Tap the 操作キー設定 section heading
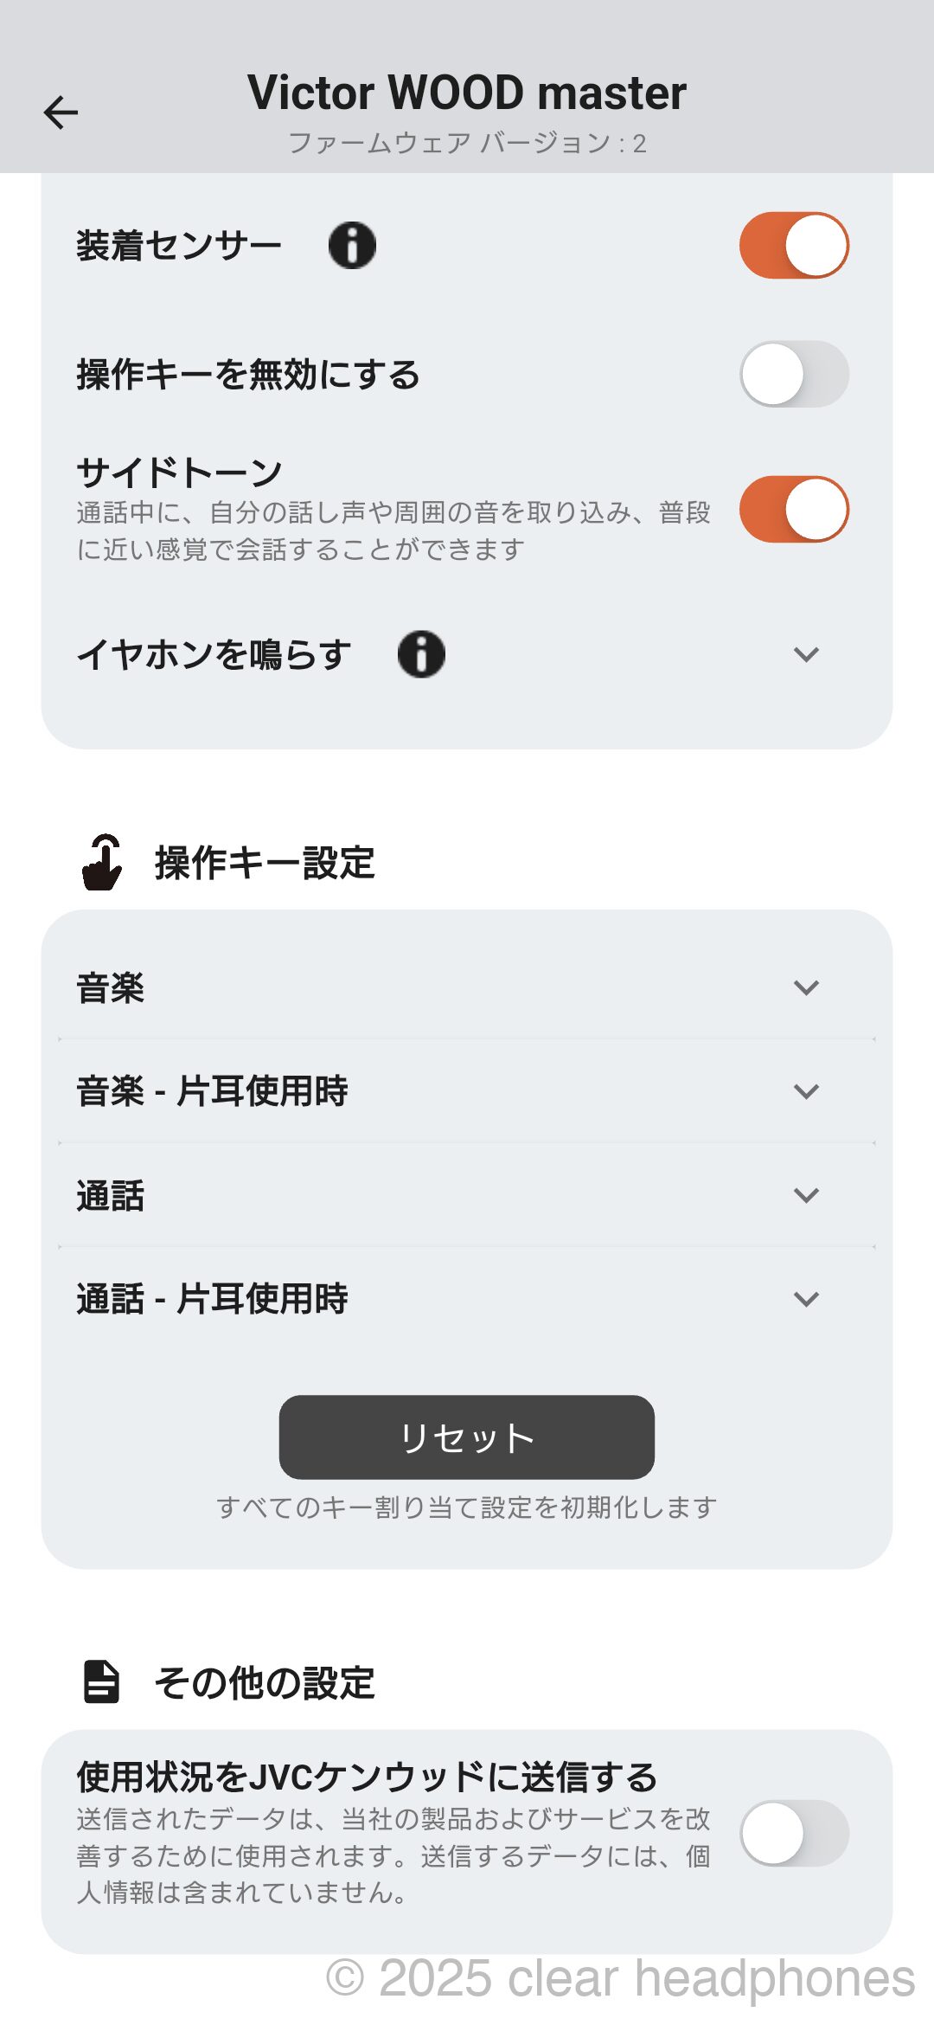Image resolution: width=934 pixels, height=2025 pixels. (x=265, y=864)
